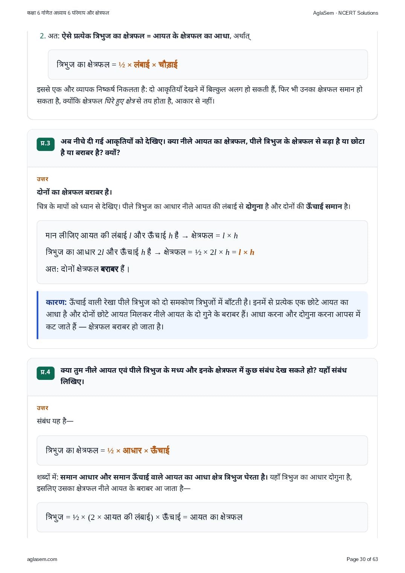
Task: Select the orange लंबाई word in formula
Action: (x=142, y=64)
